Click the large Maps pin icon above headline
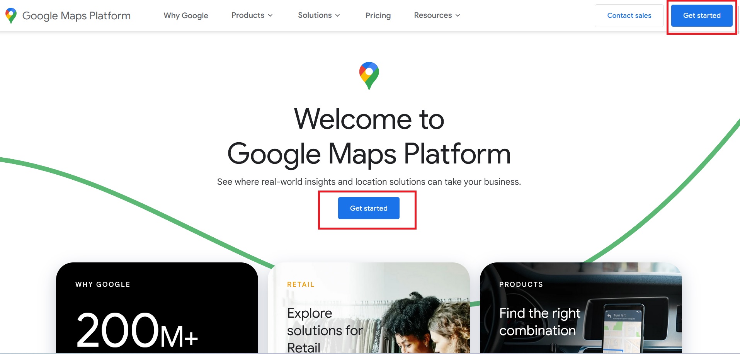 coord(369,75)
